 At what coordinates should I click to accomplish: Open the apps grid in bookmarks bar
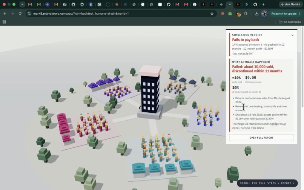click(x=4, y=22)
